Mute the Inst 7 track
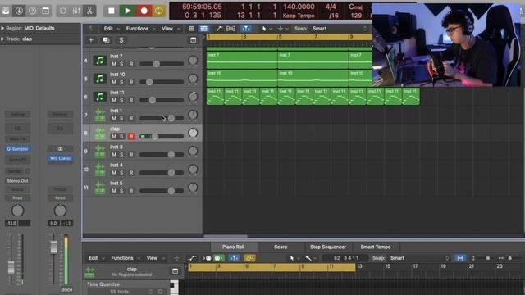 (x=114, y=64)
